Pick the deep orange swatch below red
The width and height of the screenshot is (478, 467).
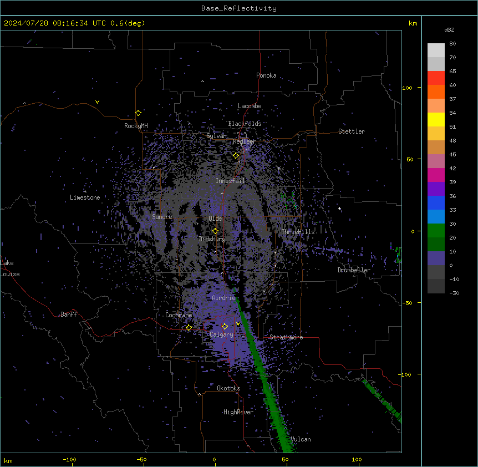[x=436, y=92]
